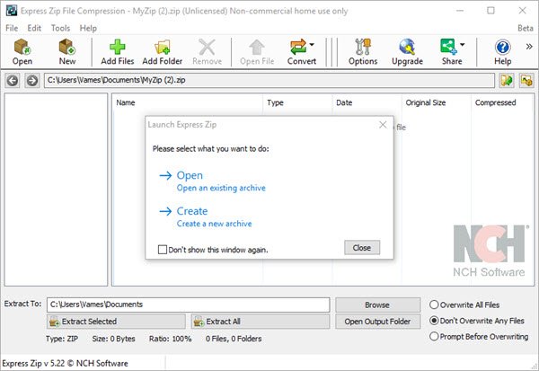Click Create a new archive link

point(214,224)
